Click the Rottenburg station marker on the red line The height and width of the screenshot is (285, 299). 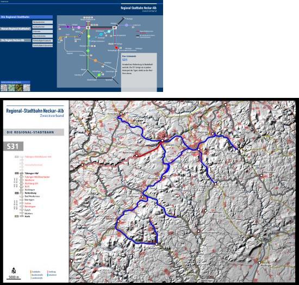(136, 156)
